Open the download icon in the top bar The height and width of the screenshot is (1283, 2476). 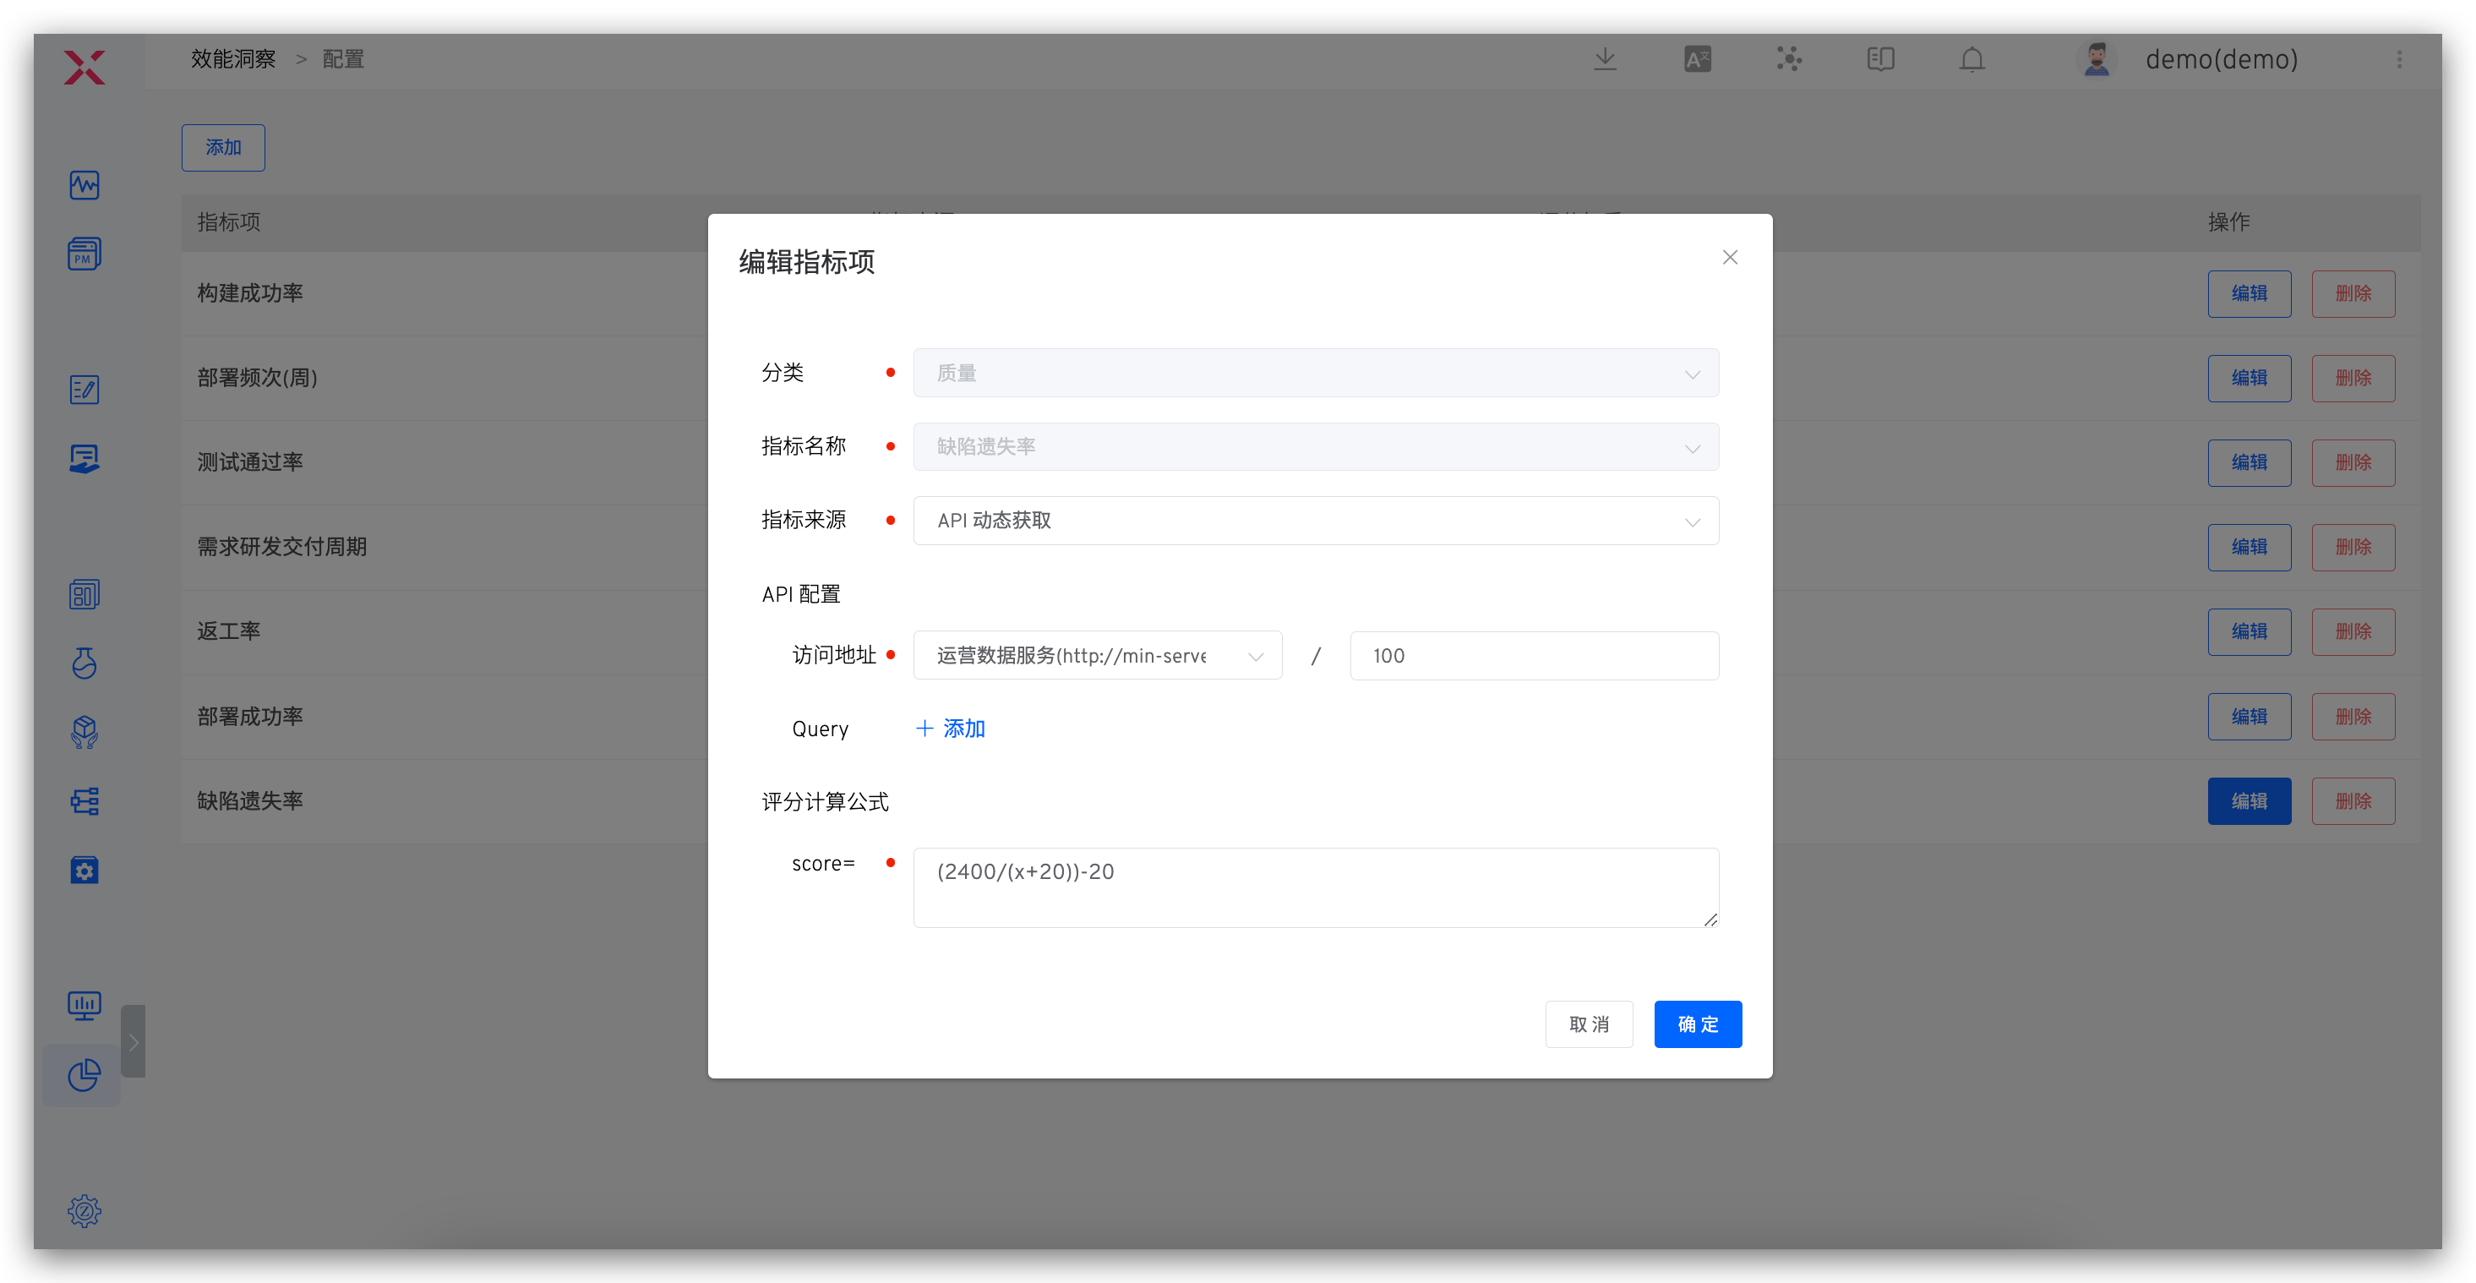coord(1605,58)
